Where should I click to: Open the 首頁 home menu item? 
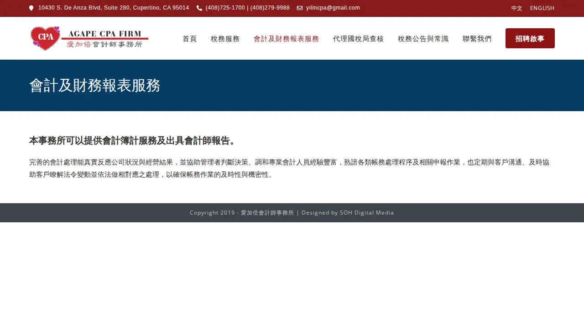(190, 39)
